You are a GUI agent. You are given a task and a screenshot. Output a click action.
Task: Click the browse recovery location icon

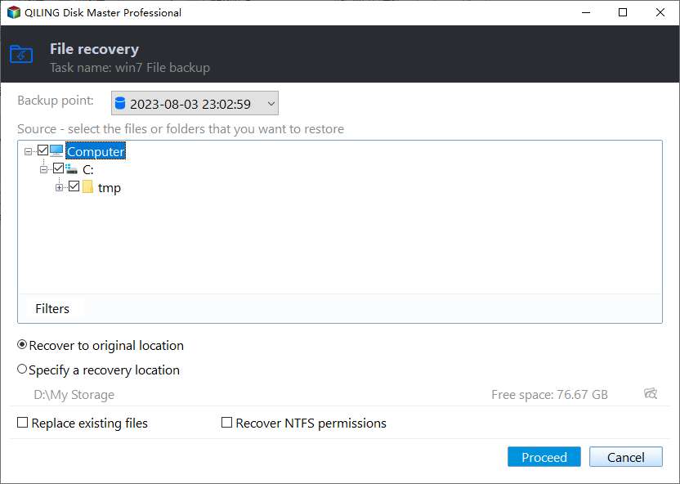[650, 393]
